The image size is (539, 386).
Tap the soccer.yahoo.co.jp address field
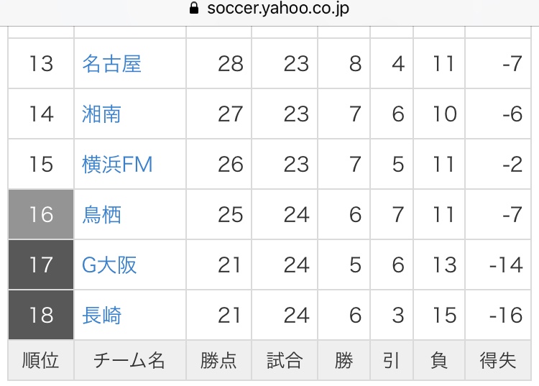click(278, 9)
